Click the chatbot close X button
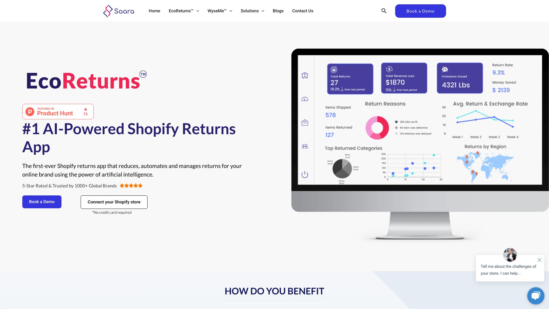The height and width of the screenshot is (309, 549). pyautogui.click(x=539, y=260)
